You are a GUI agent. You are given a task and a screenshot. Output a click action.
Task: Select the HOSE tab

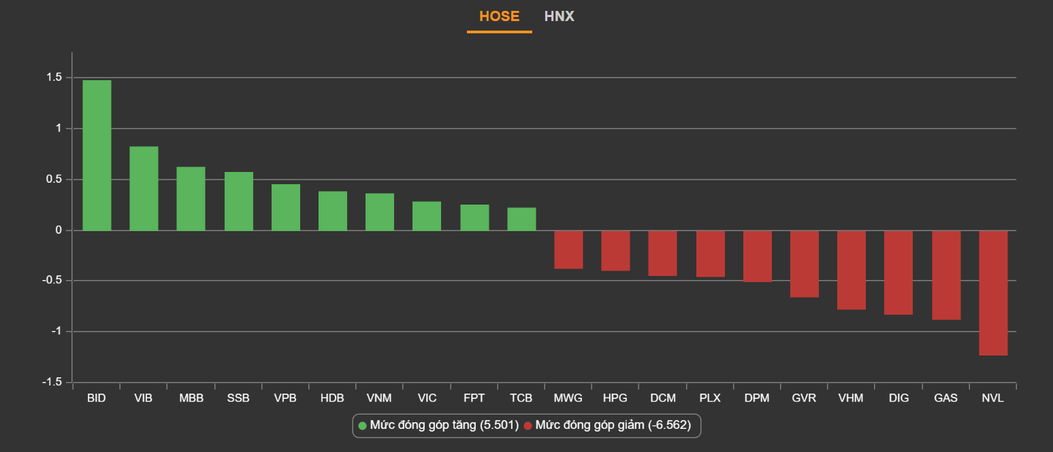499,16
